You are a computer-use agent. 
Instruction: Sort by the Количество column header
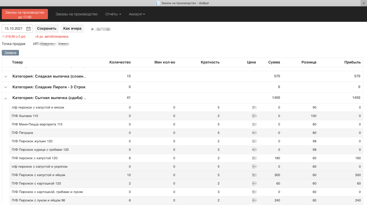pyautogui.click(x=120, y=62)
